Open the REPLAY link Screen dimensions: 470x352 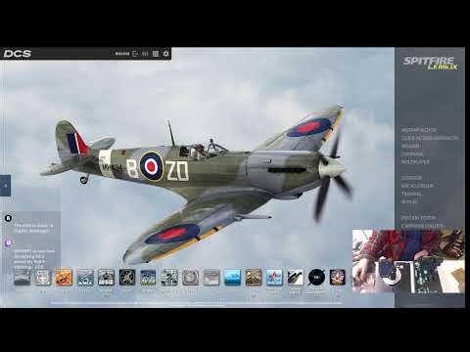pyautogui.click(x=409, y=201)
